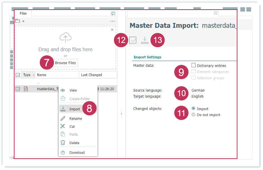This screenshot has width=263, height=170.
Task: Select the Import radio button for changed objects
Action: [193, 109]
